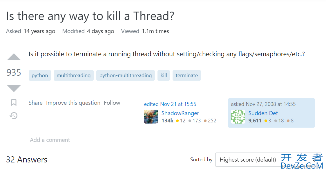Open the python-multithreading tag
The width and height of the screenshot is (326, 172).
[126, 75]
